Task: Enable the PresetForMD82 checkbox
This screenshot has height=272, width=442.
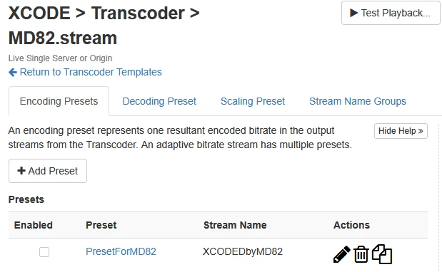Action: (x=44, y=252)
